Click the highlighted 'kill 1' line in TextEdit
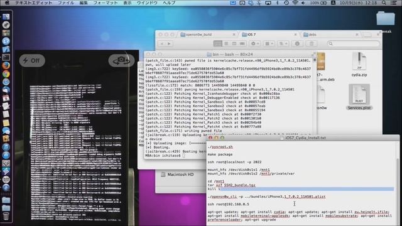 (300, 189)
